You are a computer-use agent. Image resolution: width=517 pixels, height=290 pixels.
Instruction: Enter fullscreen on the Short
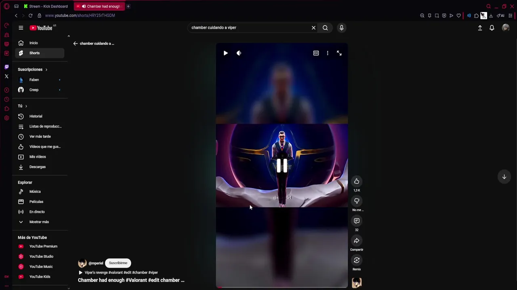(x=339, y=53)
